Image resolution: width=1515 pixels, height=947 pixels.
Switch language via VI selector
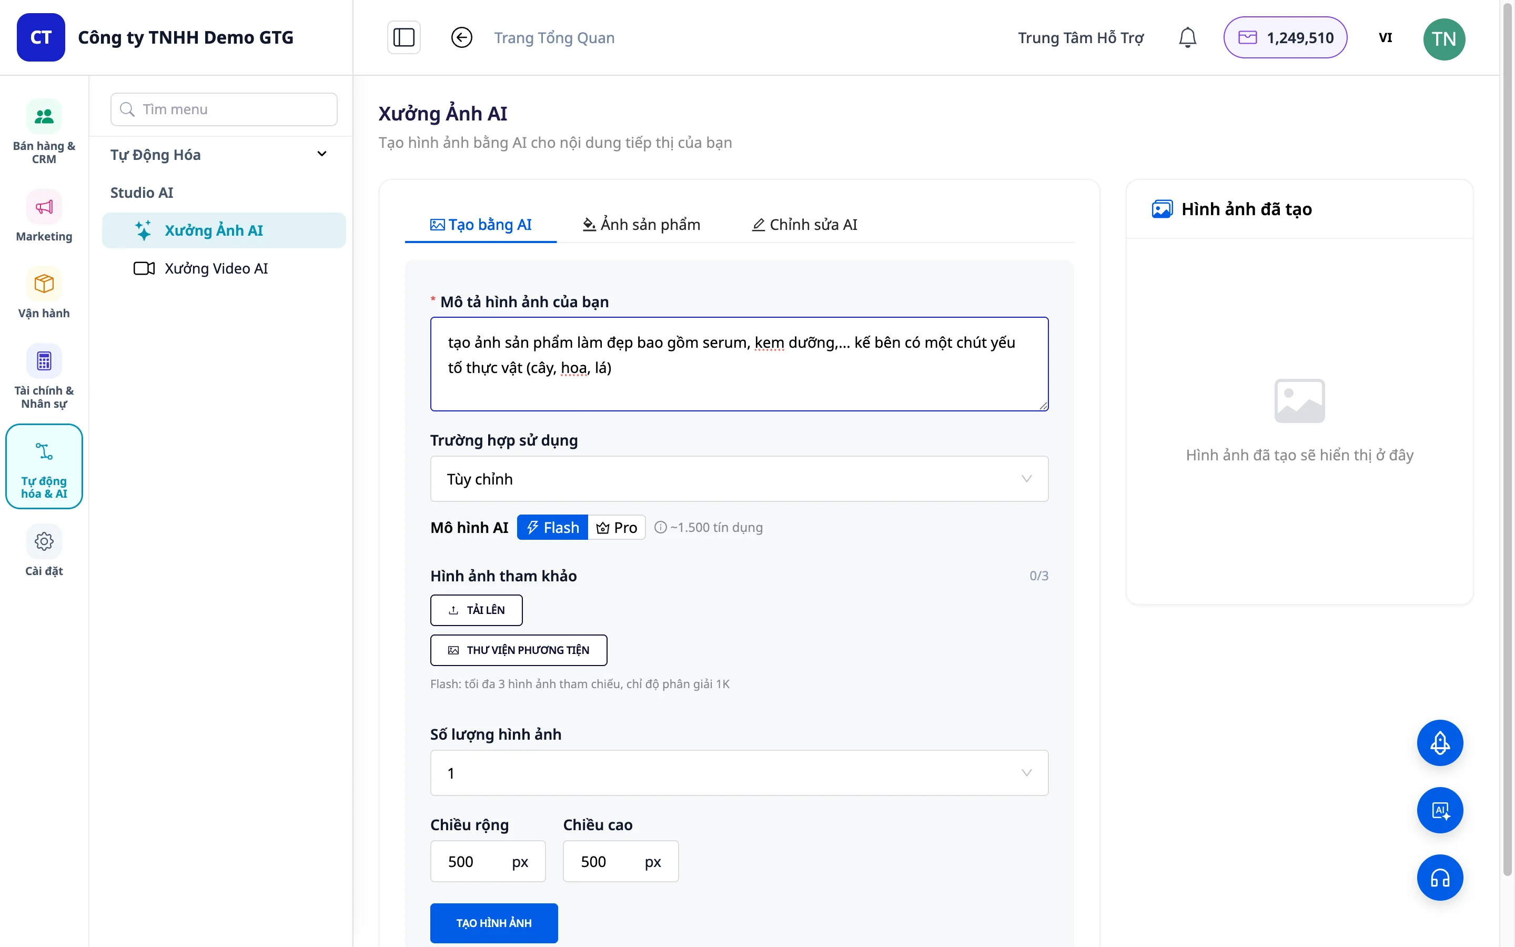pyautogui.click(x=1385, y=37)
